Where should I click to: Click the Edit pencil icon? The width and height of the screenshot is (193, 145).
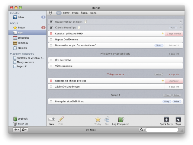coord(61,119)
